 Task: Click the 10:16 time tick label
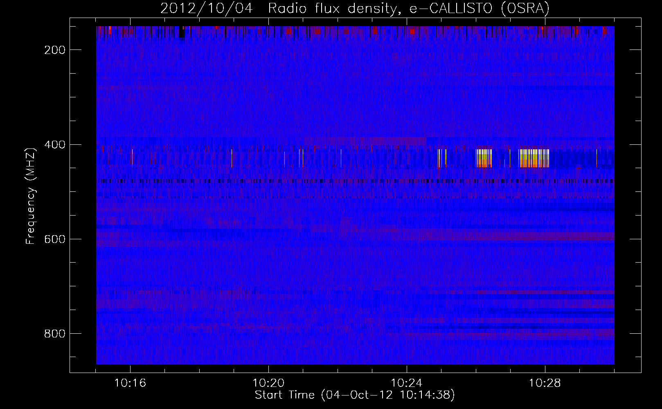pos(130,383)
